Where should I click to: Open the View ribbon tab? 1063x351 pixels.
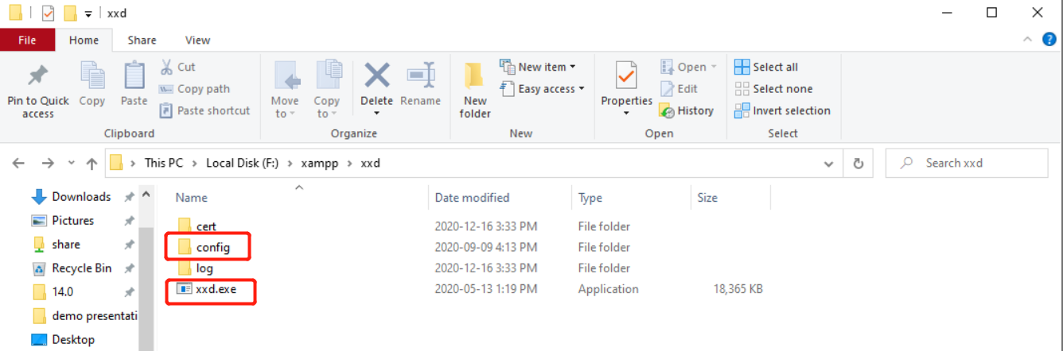[197, 40]
